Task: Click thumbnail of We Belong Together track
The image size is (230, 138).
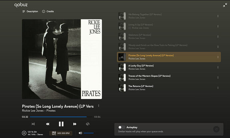Action: pos(122,16)
